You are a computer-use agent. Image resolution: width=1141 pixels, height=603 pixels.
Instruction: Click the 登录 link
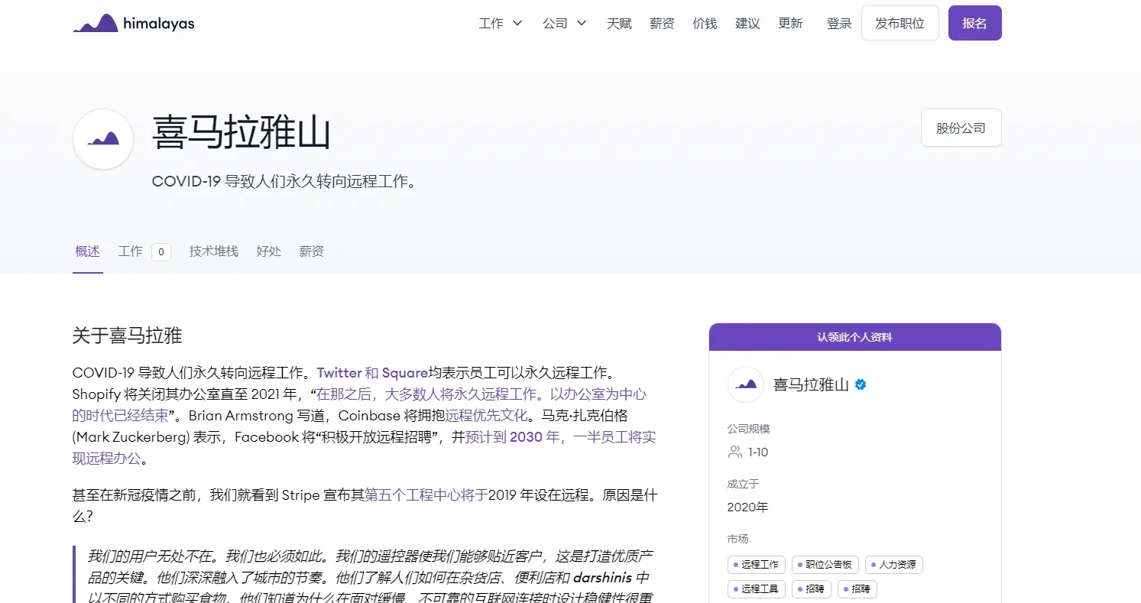pyautogui.click(x=839, y=24)
